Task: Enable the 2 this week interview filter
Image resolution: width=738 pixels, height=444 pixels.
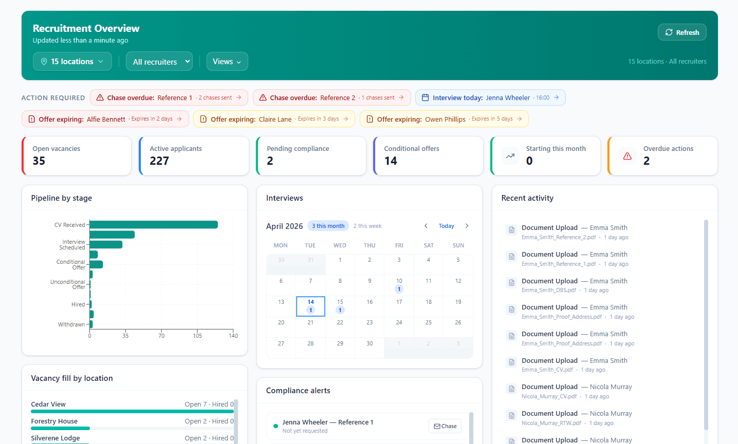Action: [x=367, y=225]
